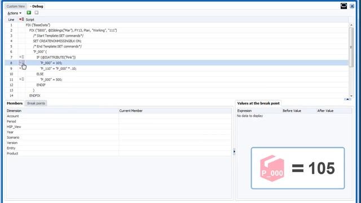Select the Entity dimension row

(x=119, y=148)
